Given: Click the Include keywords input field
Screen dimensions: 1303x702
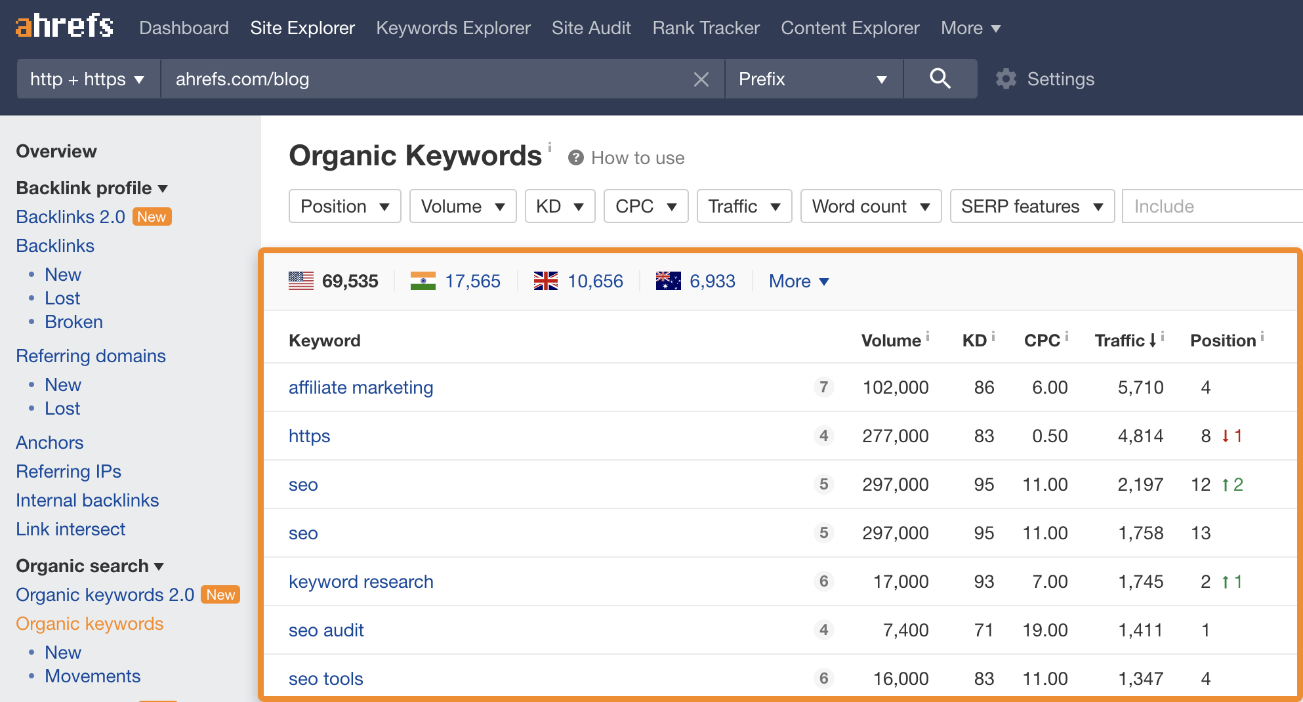Looking at the screenshot, I should coord(1210,206).
